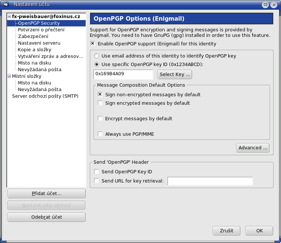Enable Encrypt messages by default

coord(100,118)
